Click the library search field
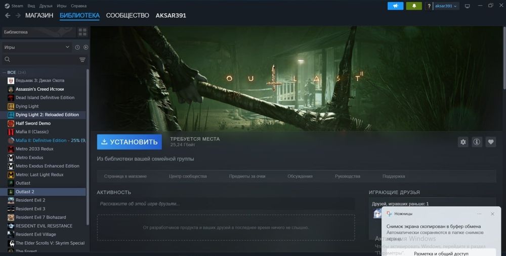Image resolution: width=506 pixels, height=256 pixels. (x=40, y=60)
